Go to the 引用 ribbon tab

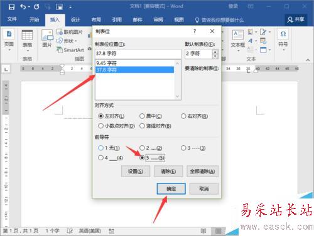pos(117,20)
